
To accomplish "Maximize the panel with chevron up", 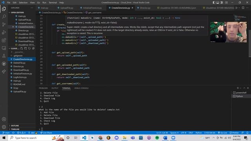I will tap(244, 88).
